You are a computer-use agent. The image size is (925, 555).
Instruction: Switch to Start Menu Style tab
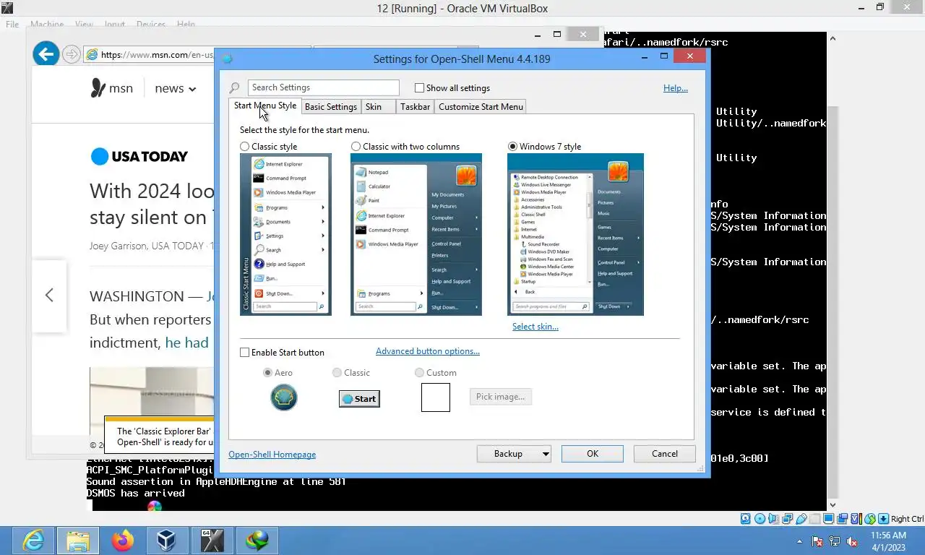(265, 106)
